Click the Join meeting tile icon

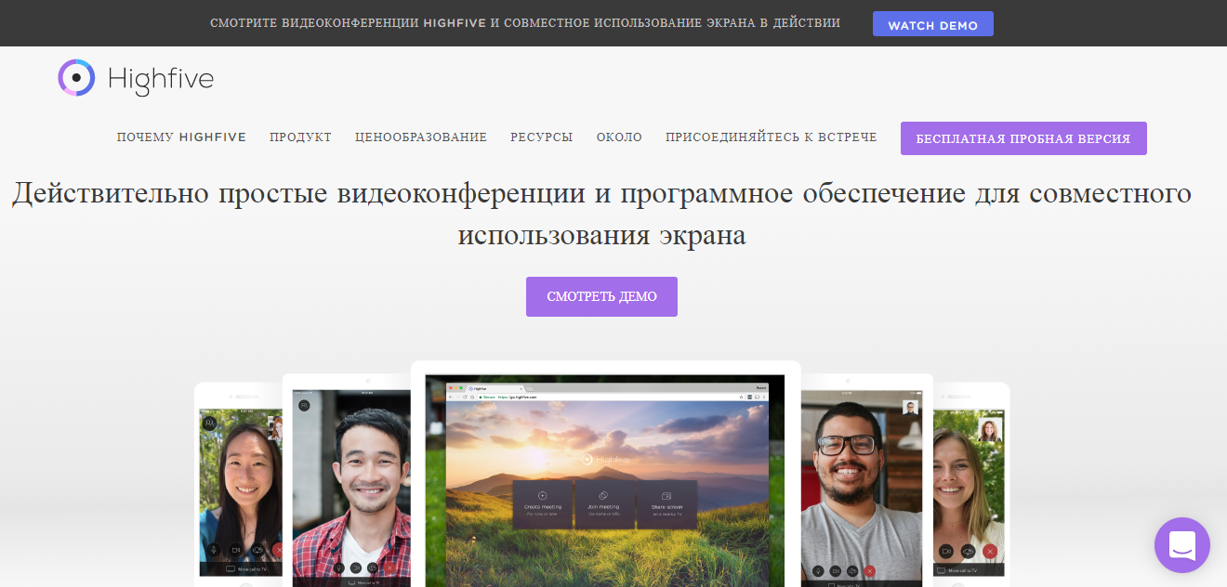tap(603, 495)
